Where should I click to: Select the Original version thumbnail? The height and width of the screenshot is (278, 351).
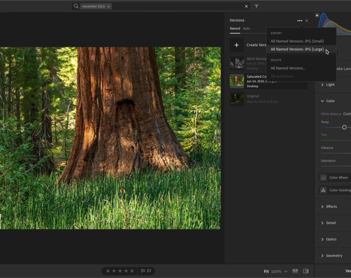237,99
